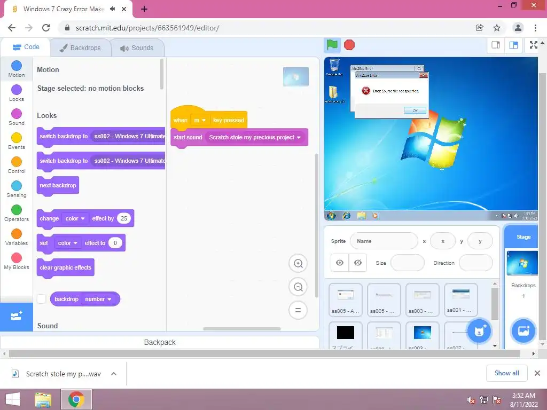Select the My Blocks category
The height and width of the screenshot is (410, 547).
tap(17, 262)
